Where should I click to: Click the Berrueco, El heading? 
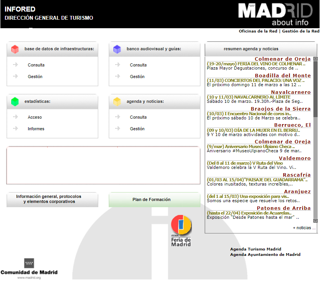pyautogui.click(x=292, y=125)
